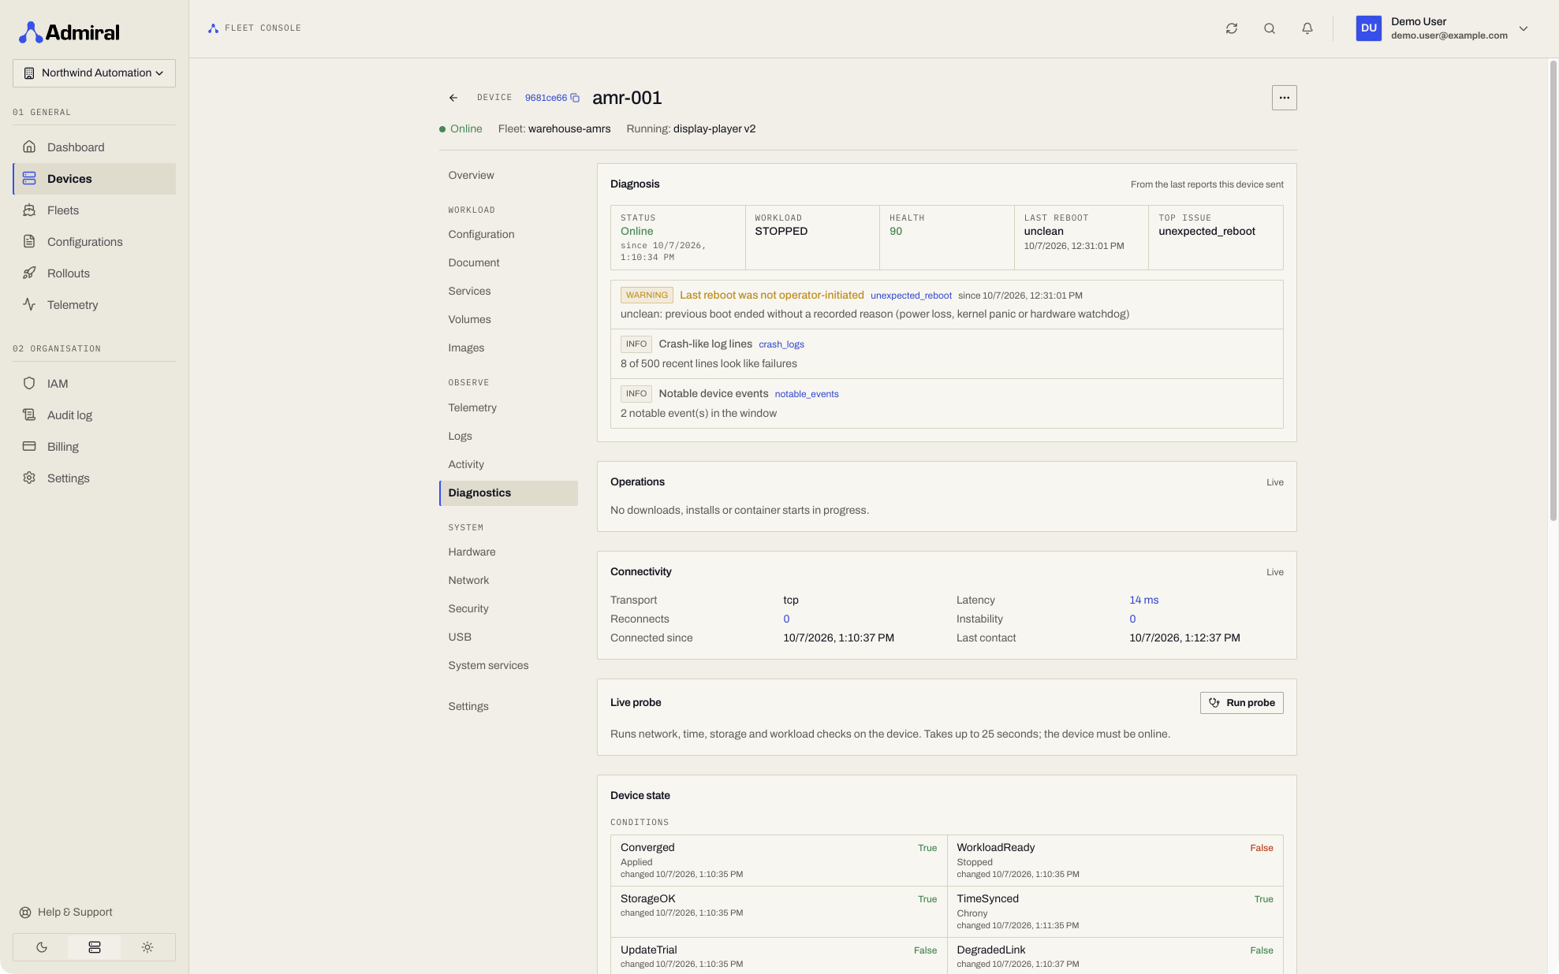Click the Run probe button
This screenshot has height=974, width=1559.
pyautogui.click(x=1241, y=703)
